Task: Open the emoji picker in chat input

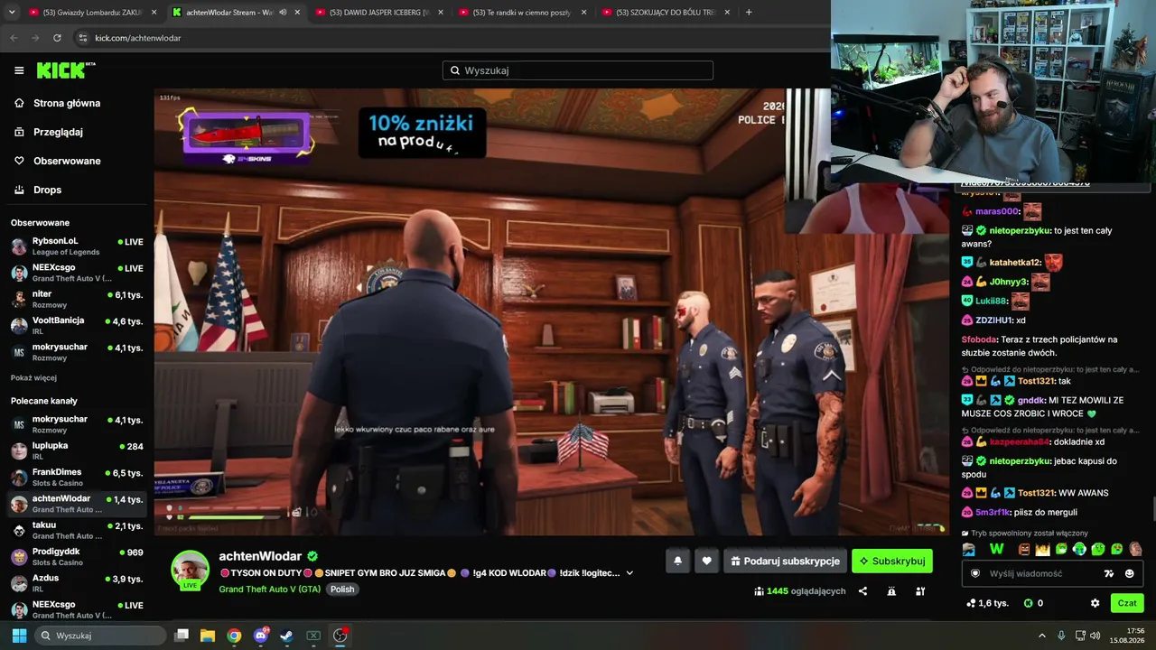Action: 1129,573
